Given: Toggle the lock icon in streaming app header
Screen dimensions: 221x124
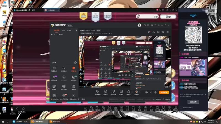Looking at the screenshot, I should 154,32.
